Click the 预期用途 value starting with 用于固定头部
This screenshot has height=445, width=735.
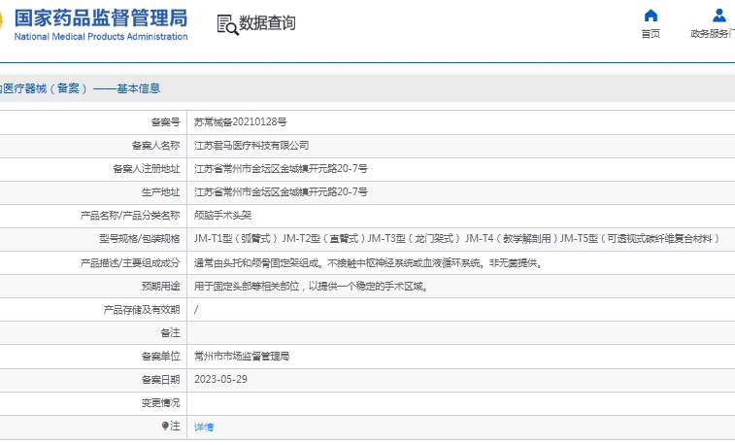312,286
